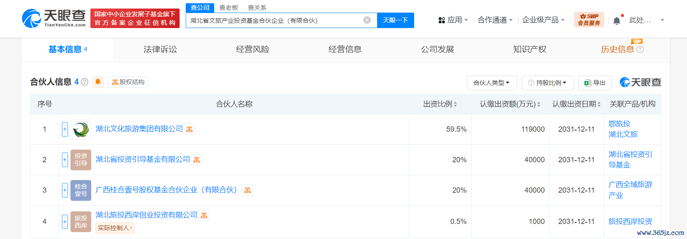
Task: Click the 天眼一下 search button
Action: 395,20
